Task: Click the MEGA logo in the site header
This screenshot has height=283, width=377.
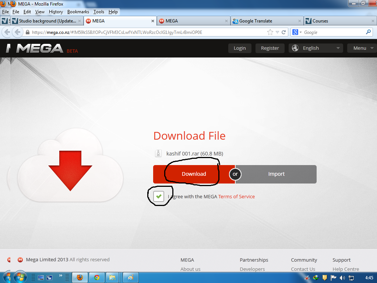Action: (40, 48)
